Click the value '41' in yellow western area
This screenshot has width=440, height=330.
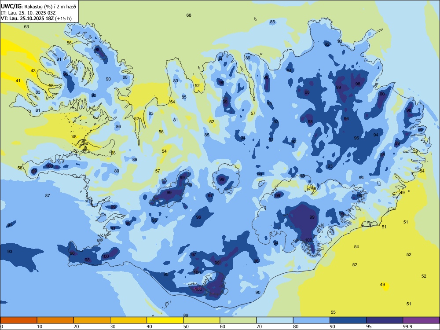click(18, 81)
